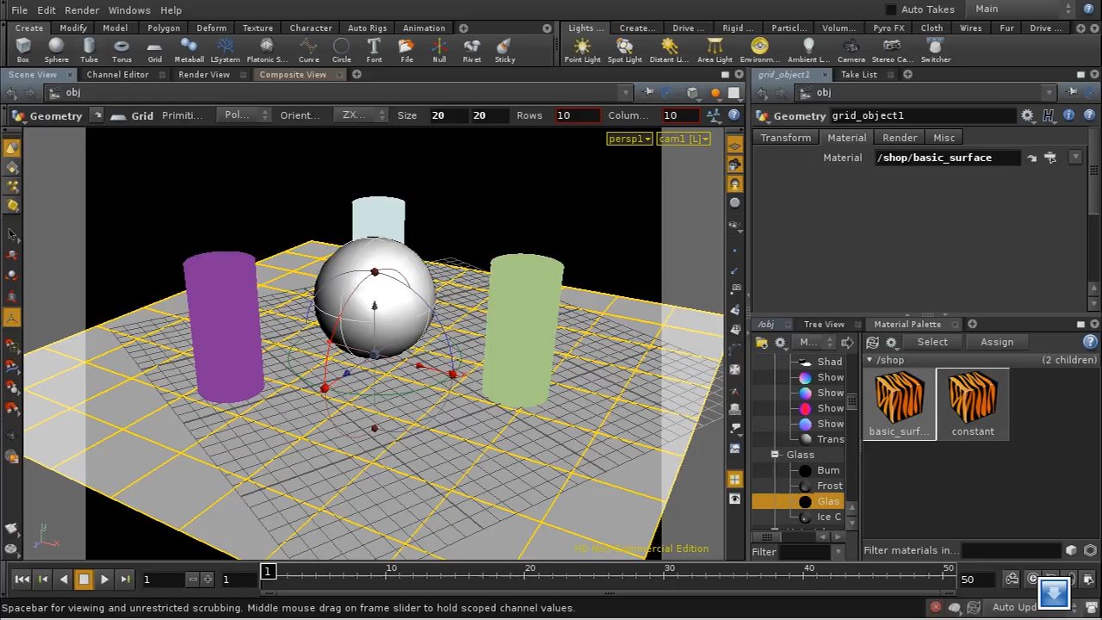Add an Ambient Light from the Lights shelf
This screenshot has height=620, width=1102.
pos(808,49)
